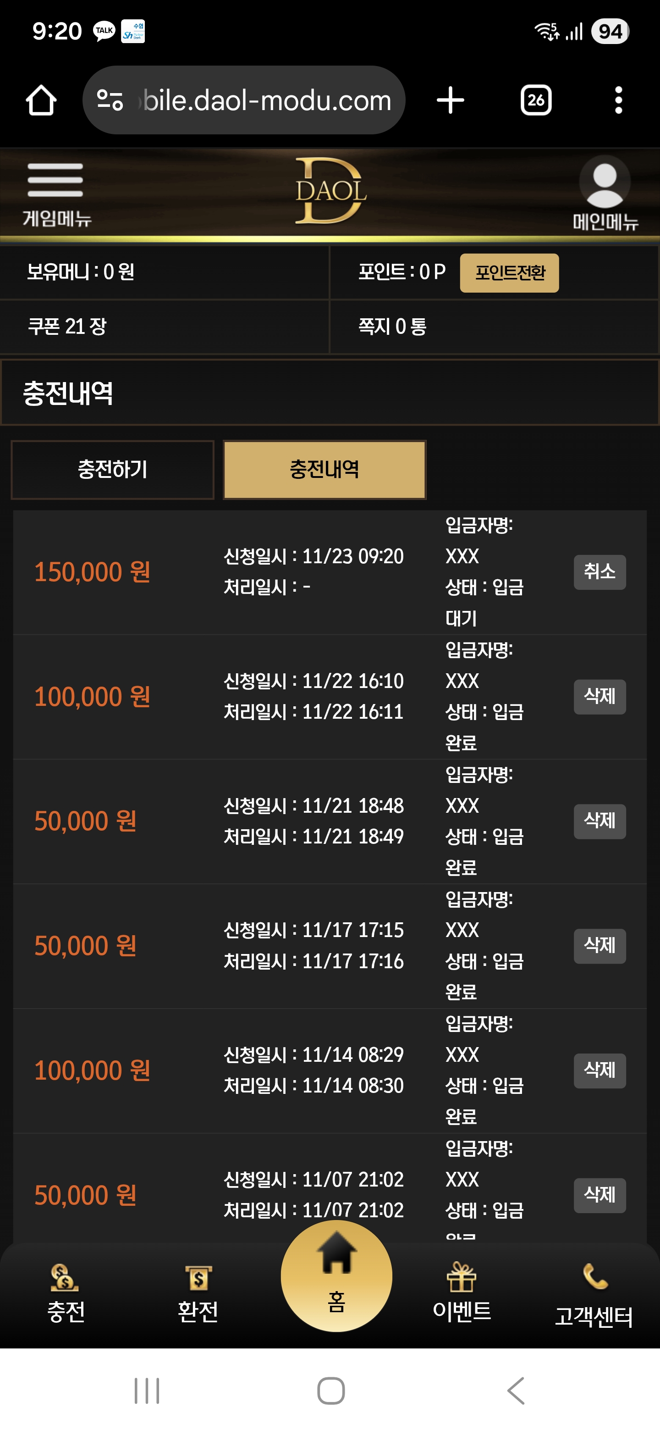Open the game menu hamburger icon
This screenshot has height=1431, width=660.
pyautogui.click(x=55, y=181)
